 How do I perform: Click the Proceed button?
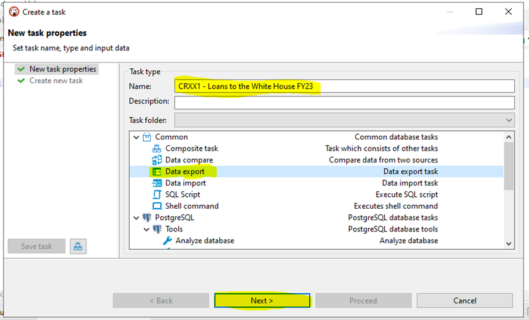(x=363, y=300)
